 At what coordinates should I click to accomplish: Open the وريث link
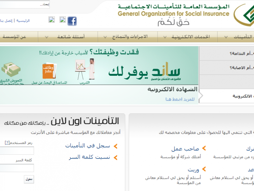193,170
